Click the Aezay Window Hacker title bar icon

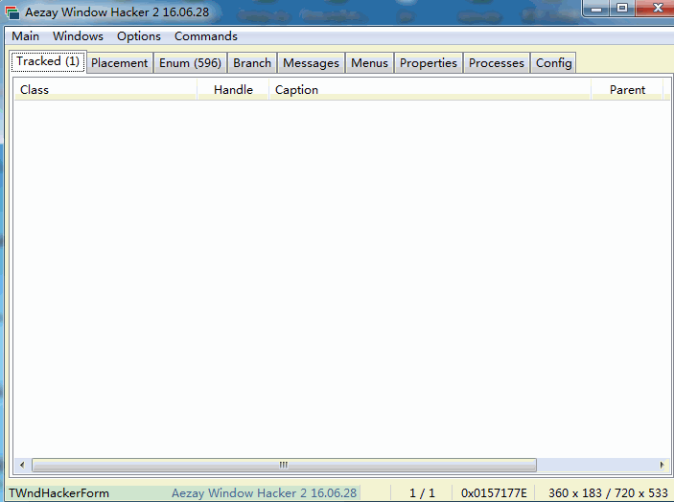coord(12,12)
